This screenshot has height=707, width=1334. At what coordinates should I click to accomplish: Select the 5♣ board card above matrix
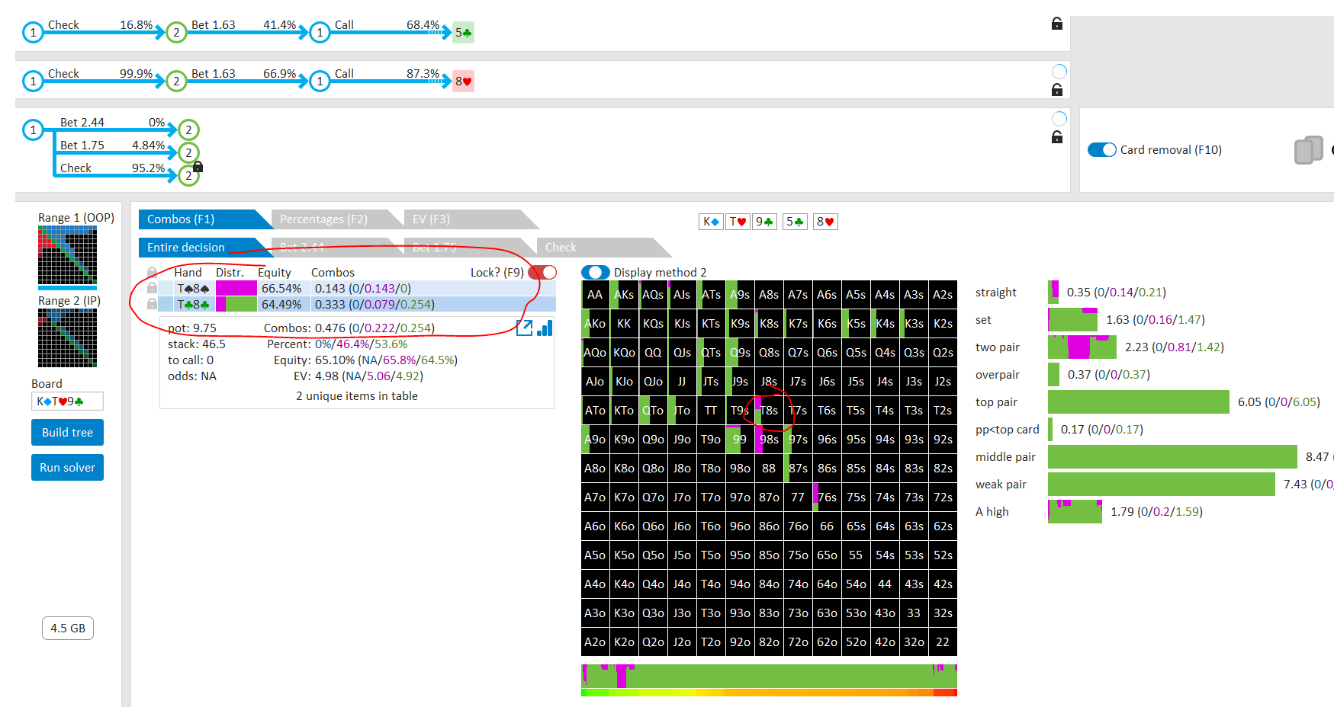(795, 222)
